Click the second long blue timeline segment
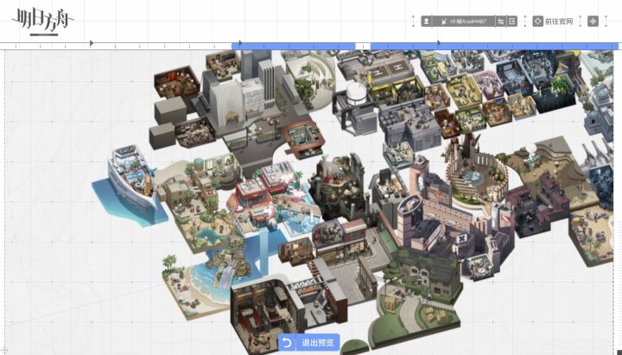 (x=494, y=47)
